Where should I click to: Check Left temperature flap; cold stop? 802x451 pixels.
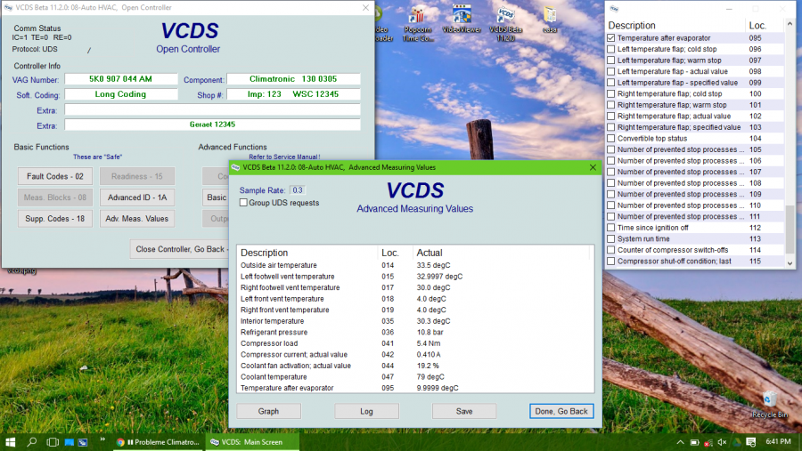point(610,49)
